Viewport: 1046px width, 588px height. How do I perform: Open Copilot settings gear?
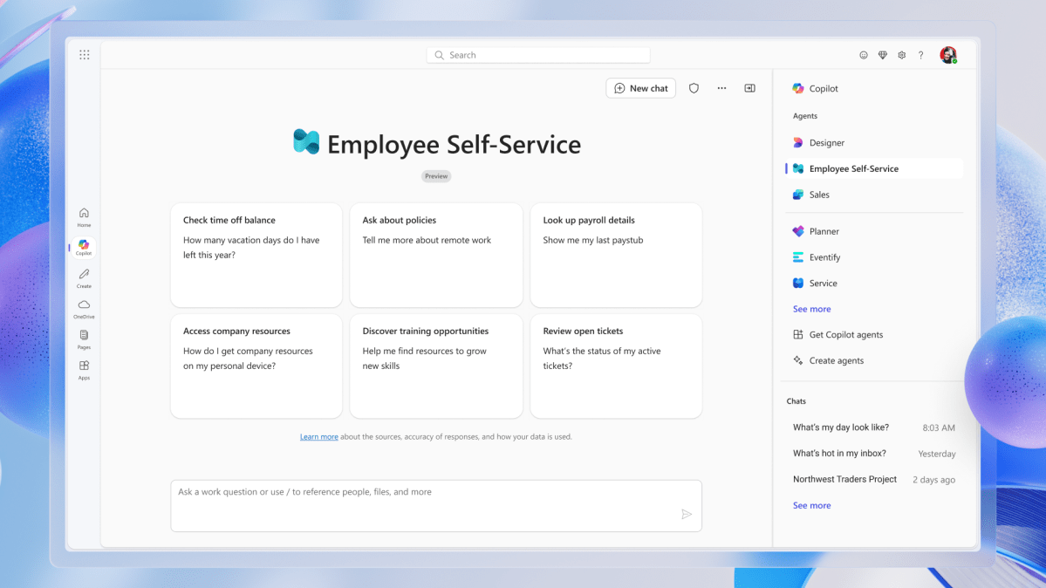coord(901,54)
